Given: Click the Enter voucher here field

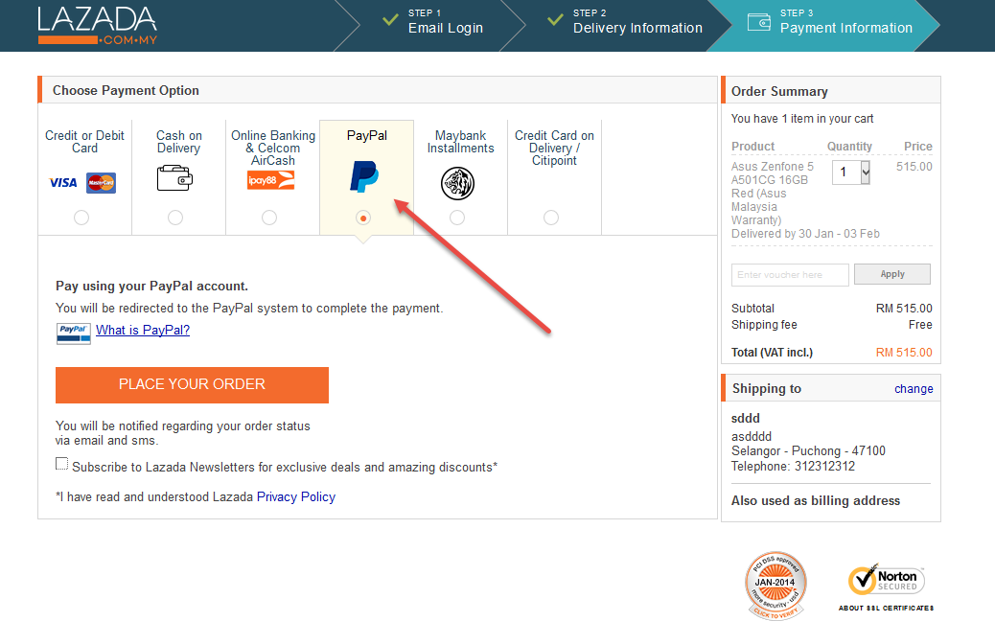Looking at the screenshot, I should [790, 275].
